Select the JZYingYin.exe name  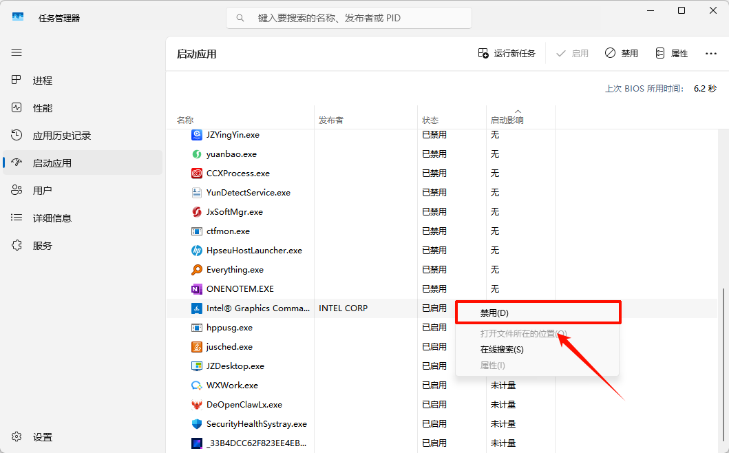click(x=233, y=135)
